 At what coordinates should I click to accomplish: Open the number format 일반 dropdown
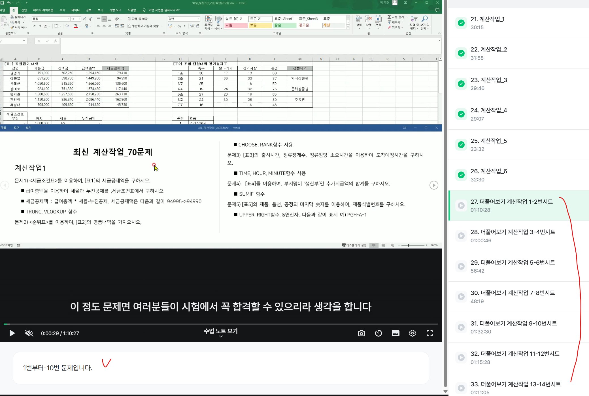[198, 19]
